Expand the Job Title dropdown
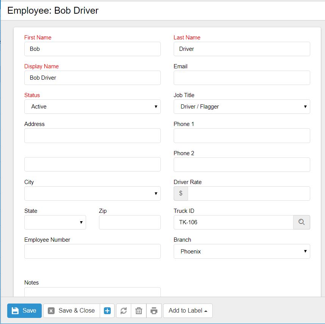 pos(242,107)
